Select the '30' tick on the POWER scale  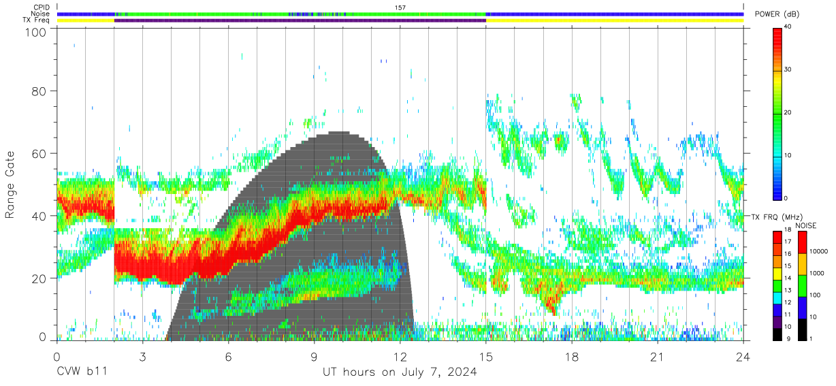[x=788, y=70]
